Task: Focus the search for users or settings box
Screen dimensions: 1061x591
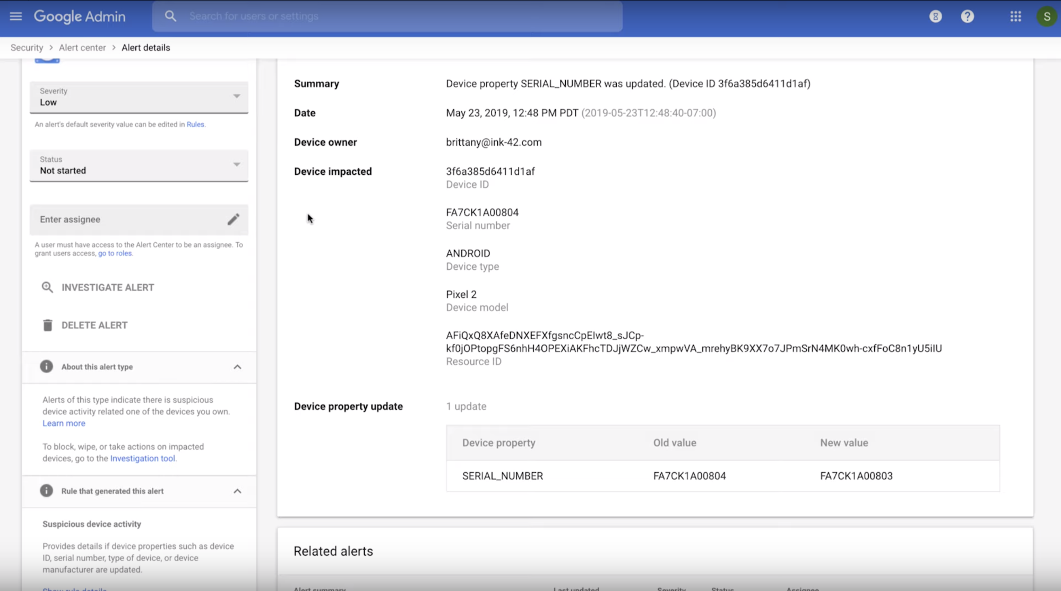Action: pyautogui.click(x=387, y=16)
